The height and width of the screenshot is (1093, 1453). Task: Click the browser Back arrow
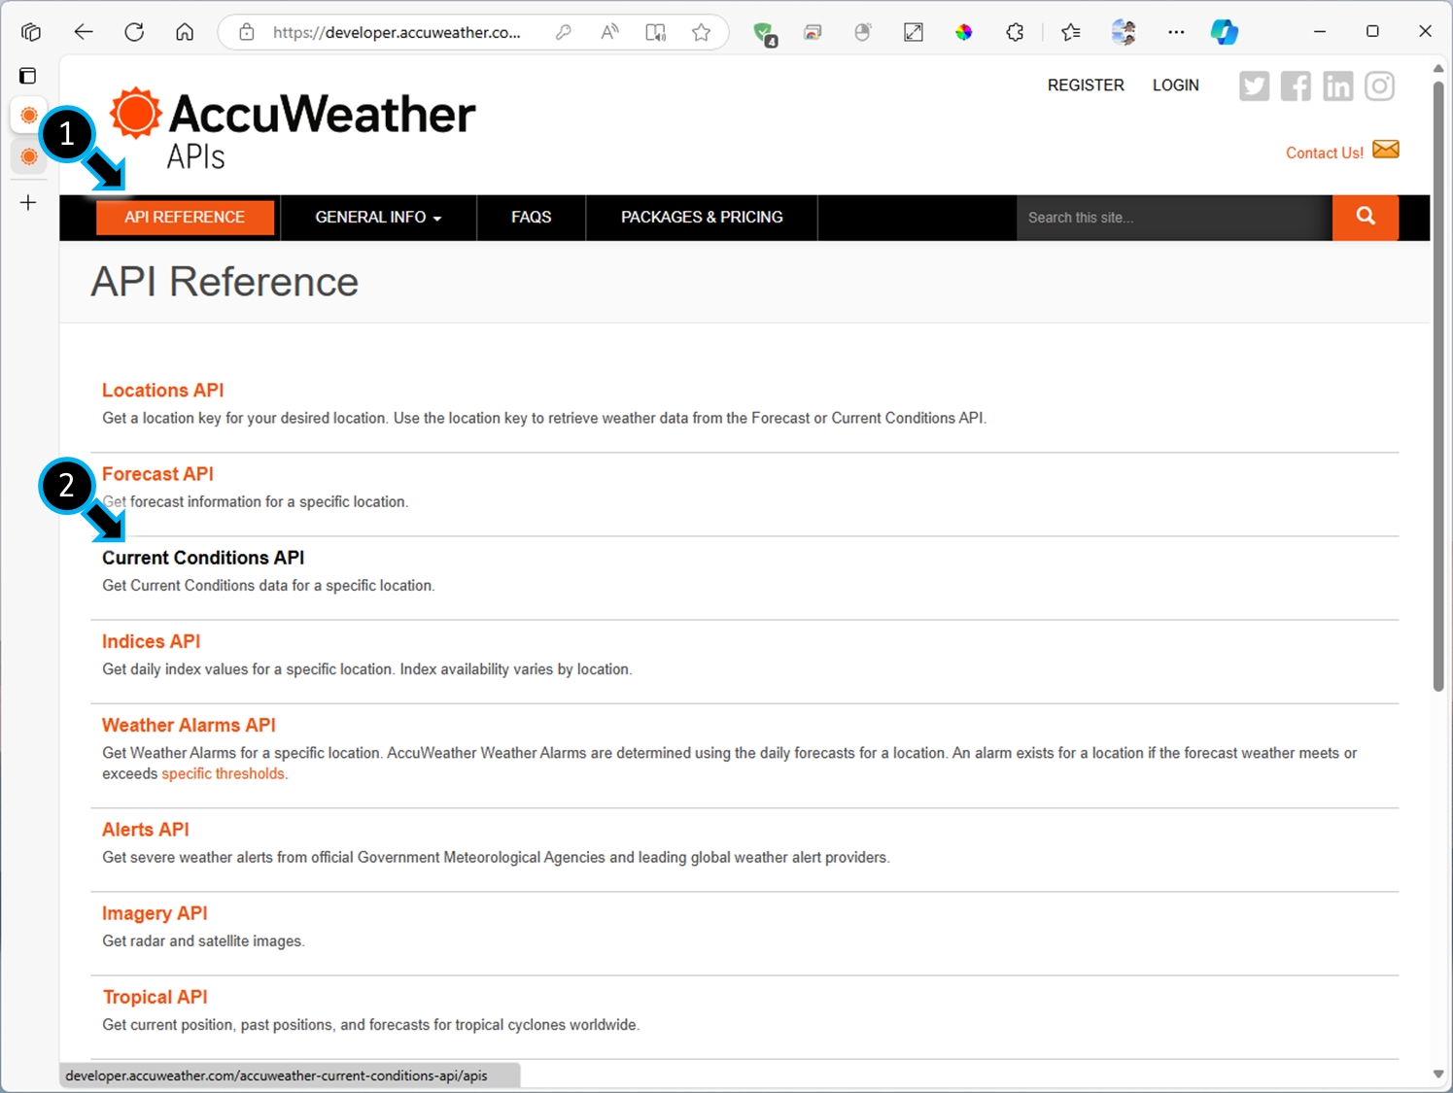(x=84, y=32)
